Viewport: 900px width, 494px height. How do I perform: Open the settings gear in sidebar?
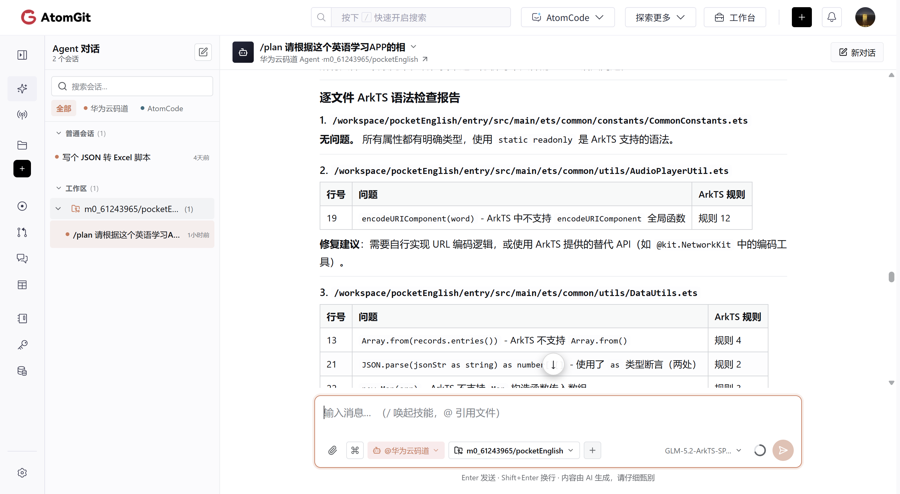22,473
